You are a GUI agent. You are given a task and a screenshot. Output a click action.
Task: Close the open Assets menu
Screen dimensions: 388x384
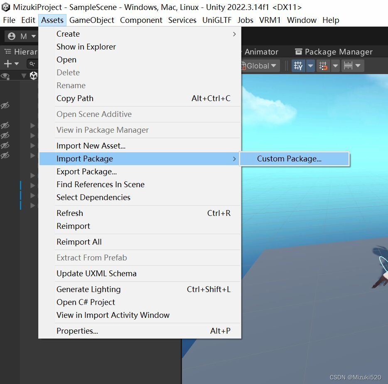click(x=52, y=20)
